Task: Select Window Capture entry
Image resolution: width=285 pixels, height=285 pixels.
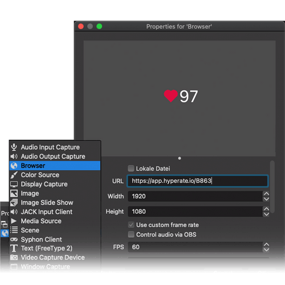Action: (55, 267)
